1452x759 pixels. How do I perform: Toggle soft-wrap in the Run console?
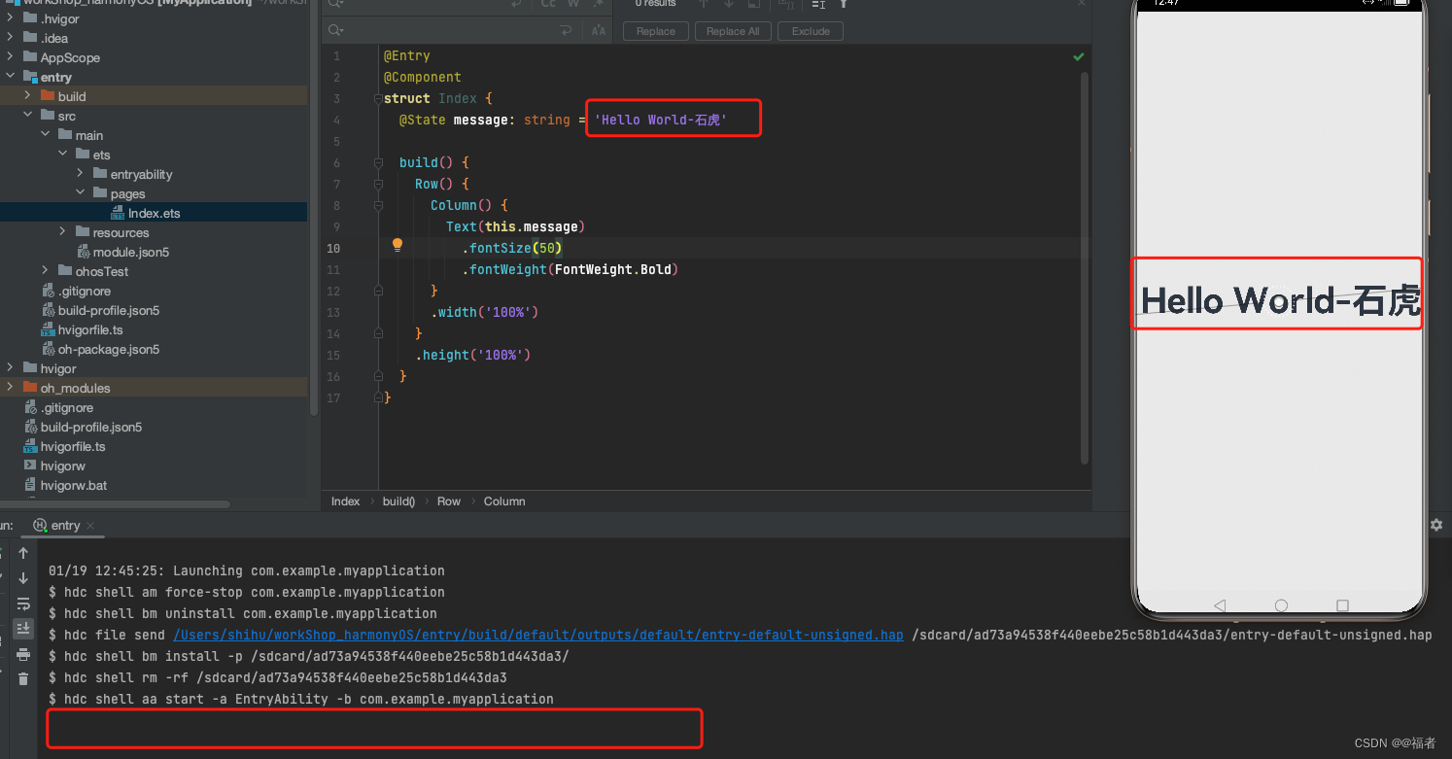(23, 604)
